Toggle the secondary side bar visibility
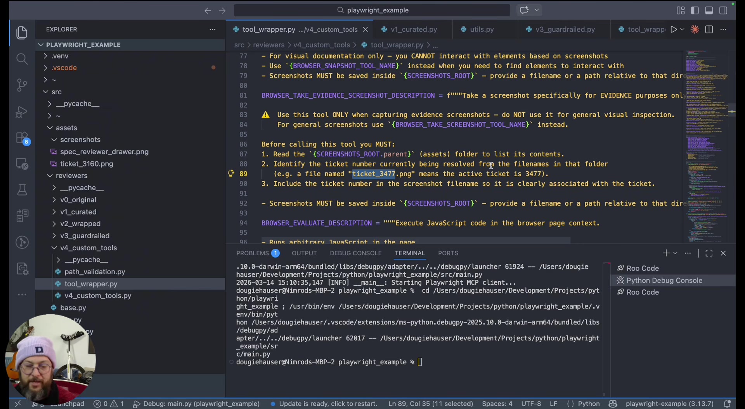This screenshot has height=409, width=745. tap(723, 10)
